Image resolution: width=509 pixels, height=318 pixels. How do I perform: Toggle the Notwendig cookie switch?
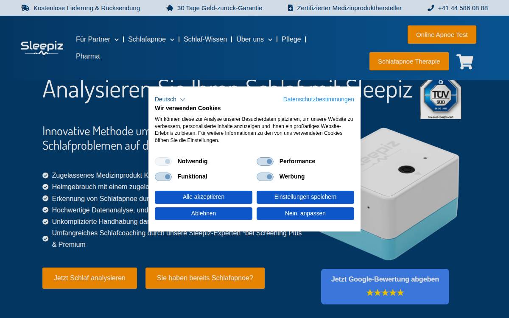point(163,161)
